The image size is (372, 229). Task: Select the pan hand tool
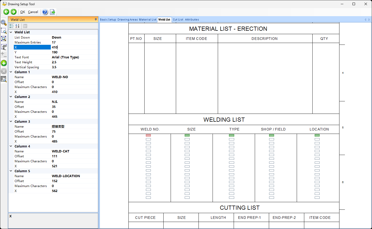click(x=4, y=47)
